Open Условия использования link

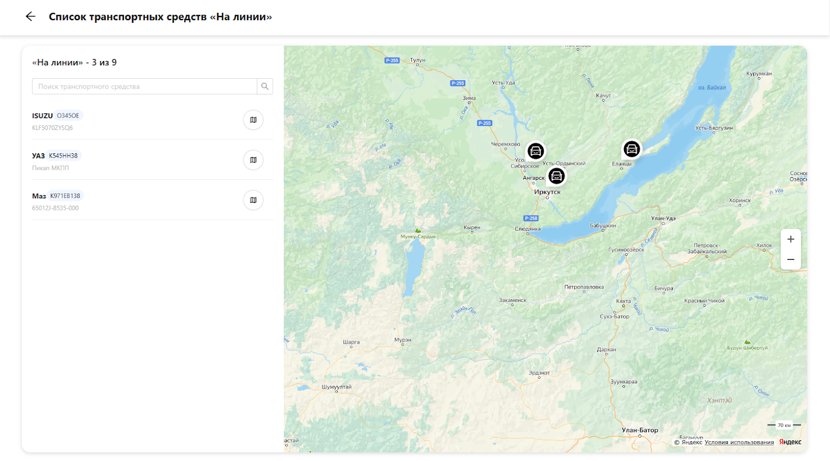point(739,442)
